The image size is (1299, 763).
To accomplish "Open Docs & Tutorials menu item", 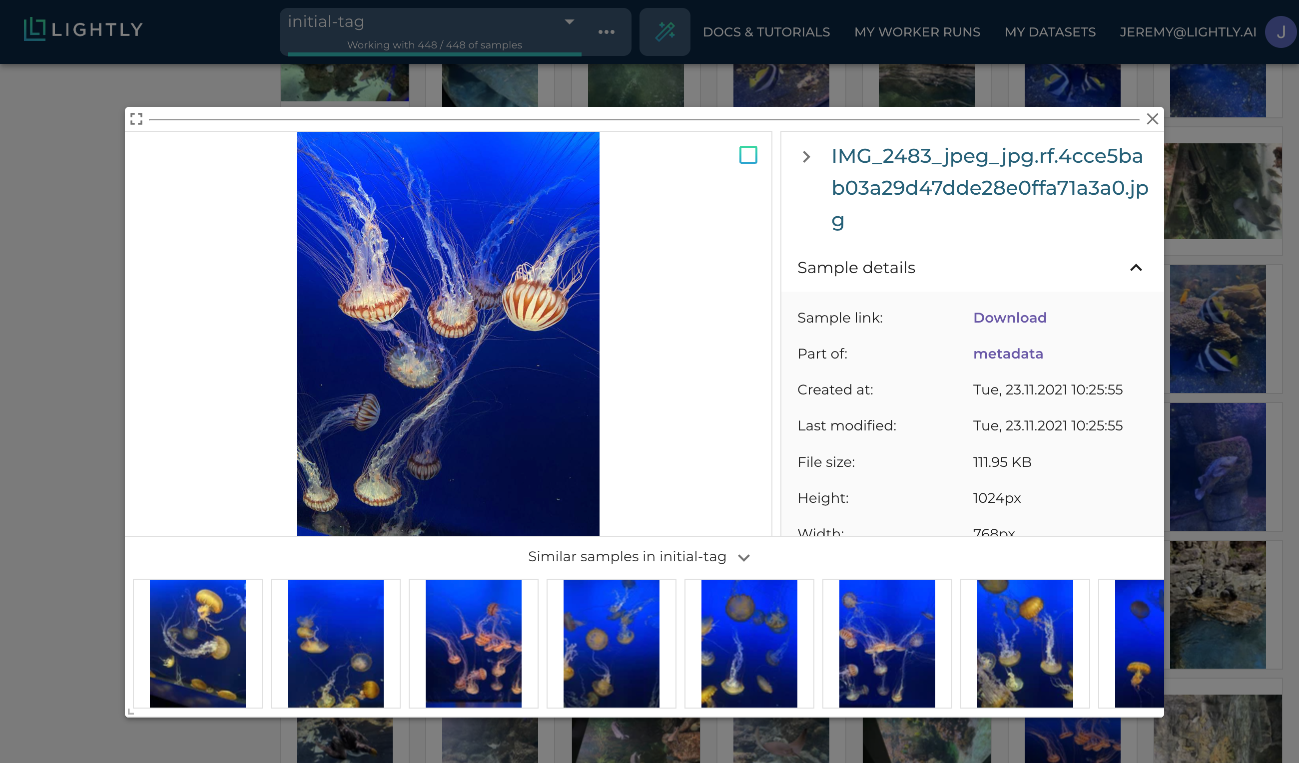I will pyautogui.click(x=766, y=32).
